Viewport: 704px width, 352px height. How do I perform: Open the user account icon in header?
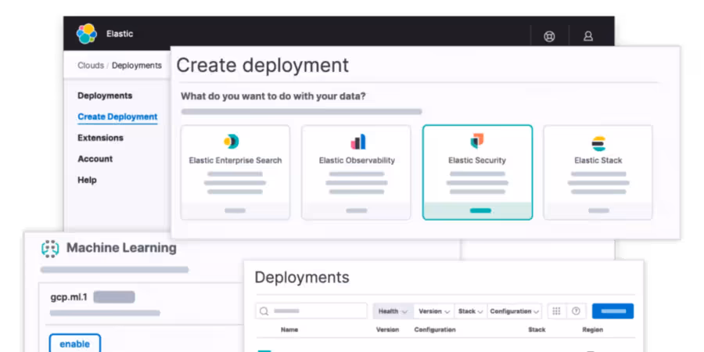pos(588,36)
